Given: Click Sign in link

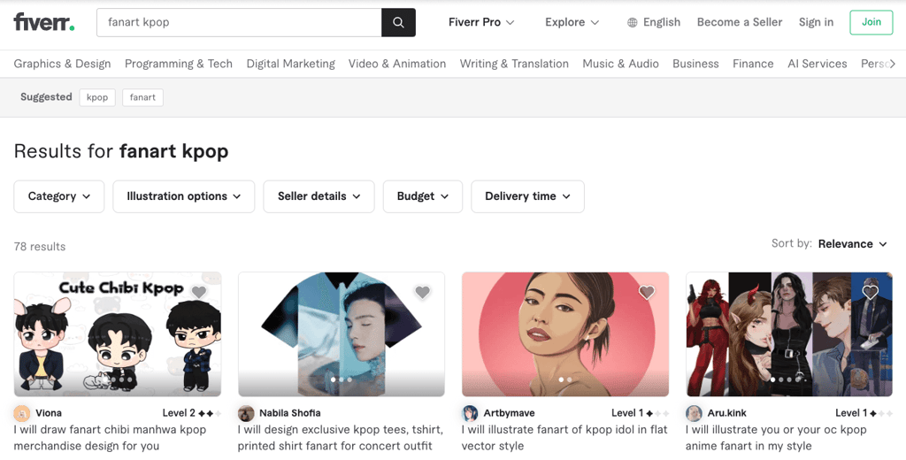Looking at the screenshot, I should coord(816,22).
